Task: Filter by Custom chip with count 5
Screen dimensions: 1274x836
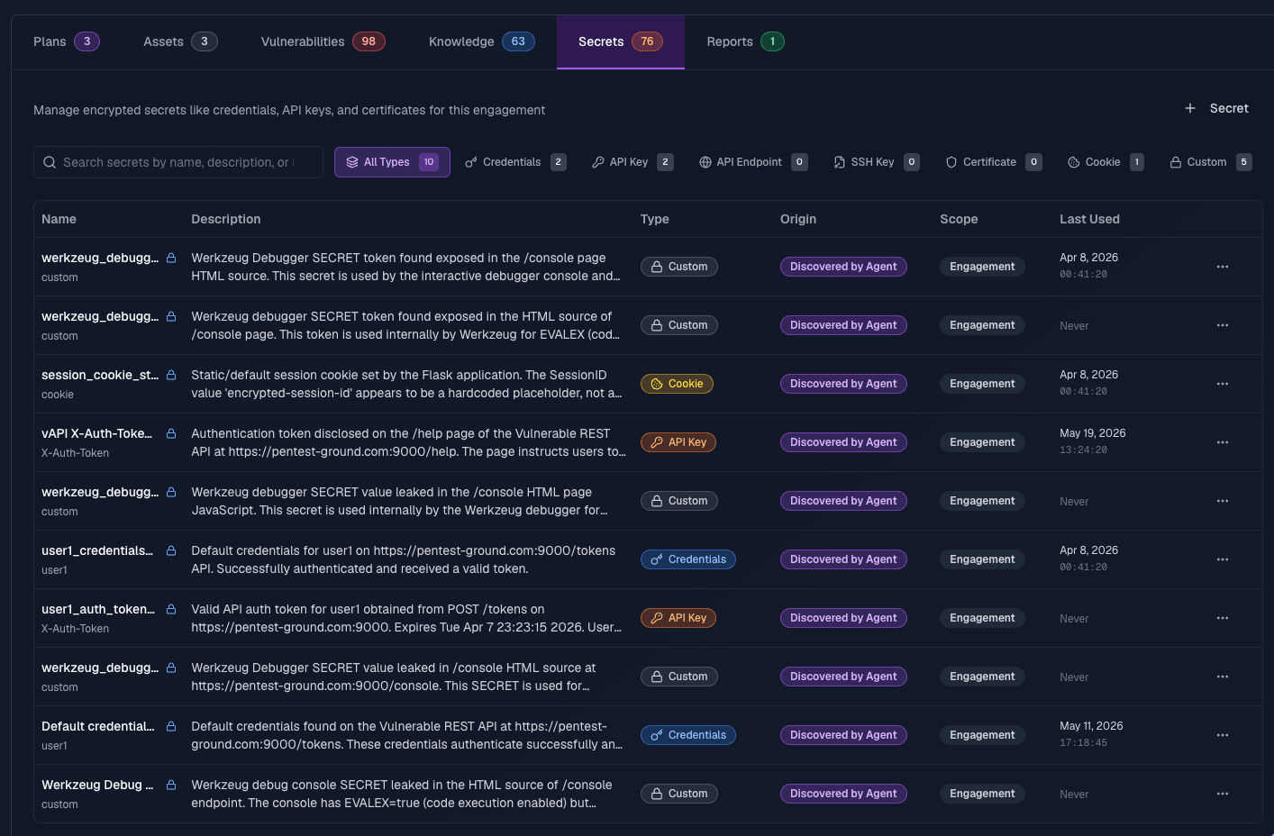Action: (x=1211, y=162)
